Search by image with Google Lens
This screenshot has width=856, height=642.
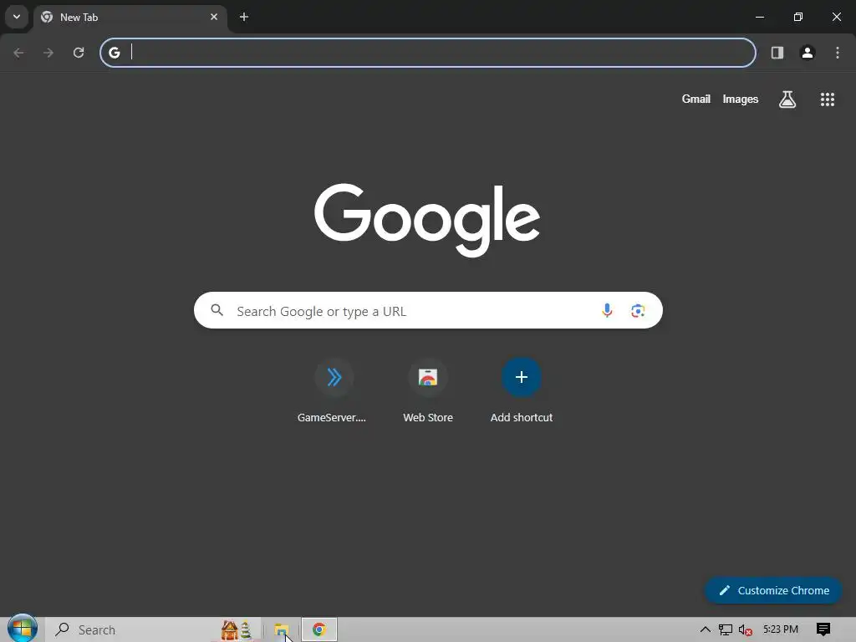[x=638, y=311]
